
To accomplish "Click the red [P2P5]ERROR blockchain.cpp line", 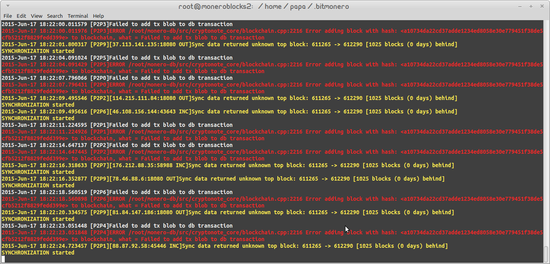I will 272,64.
